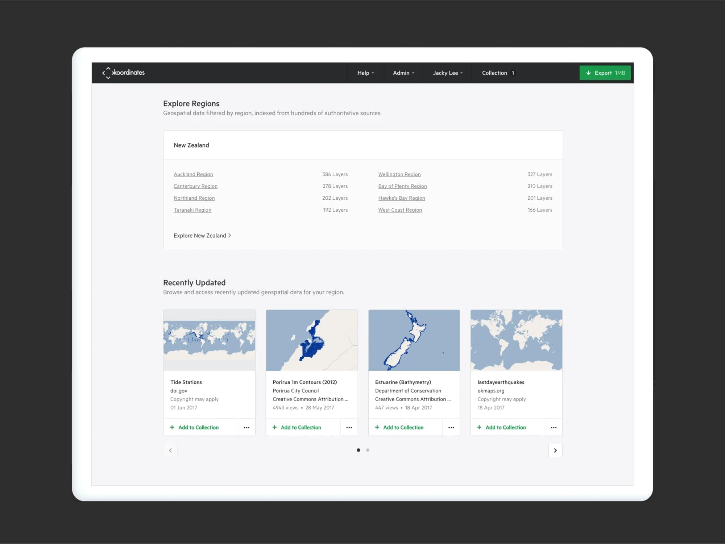
Task: Go to next carousel page arrow
Action: pyautogui.click(x=555, y=450)
